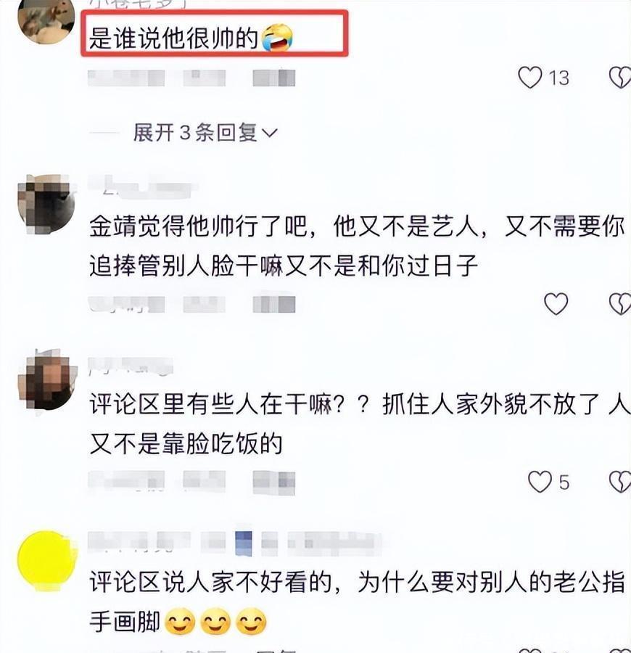631x653 pixels.
Task: Open the top commenter's avatar
Action: [46, 21]
